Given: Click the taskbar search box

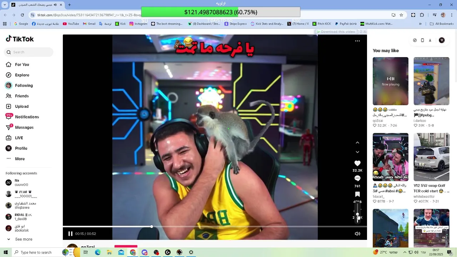Looking at the screenshot, I should click(37, 252).
